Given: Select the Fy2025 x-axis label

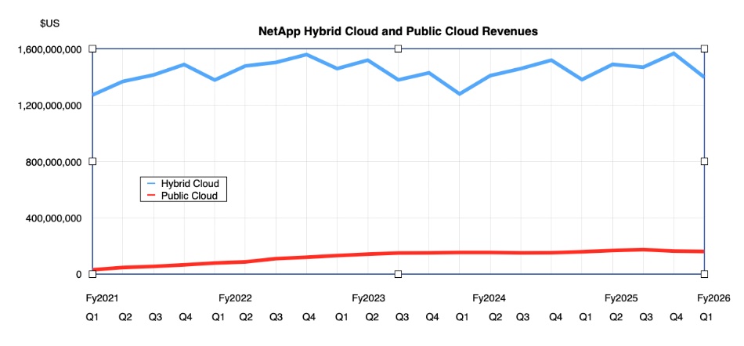Looking at the screenshot, I should point(620,298).
